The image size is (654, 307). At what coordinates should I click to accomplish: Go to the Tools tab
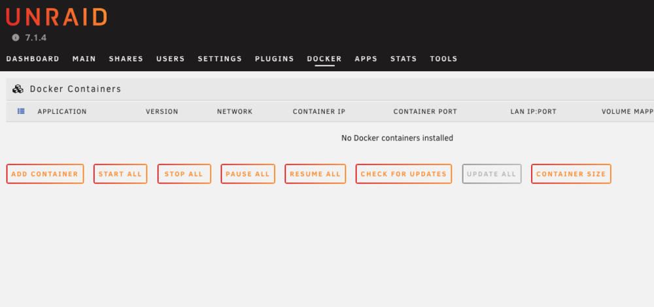[x=444, y=59]
